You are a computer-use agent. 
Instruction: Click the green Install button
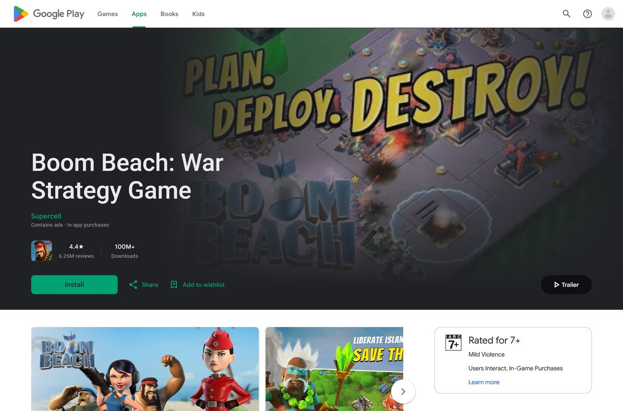pyautogui.click(x=74, y=284)
